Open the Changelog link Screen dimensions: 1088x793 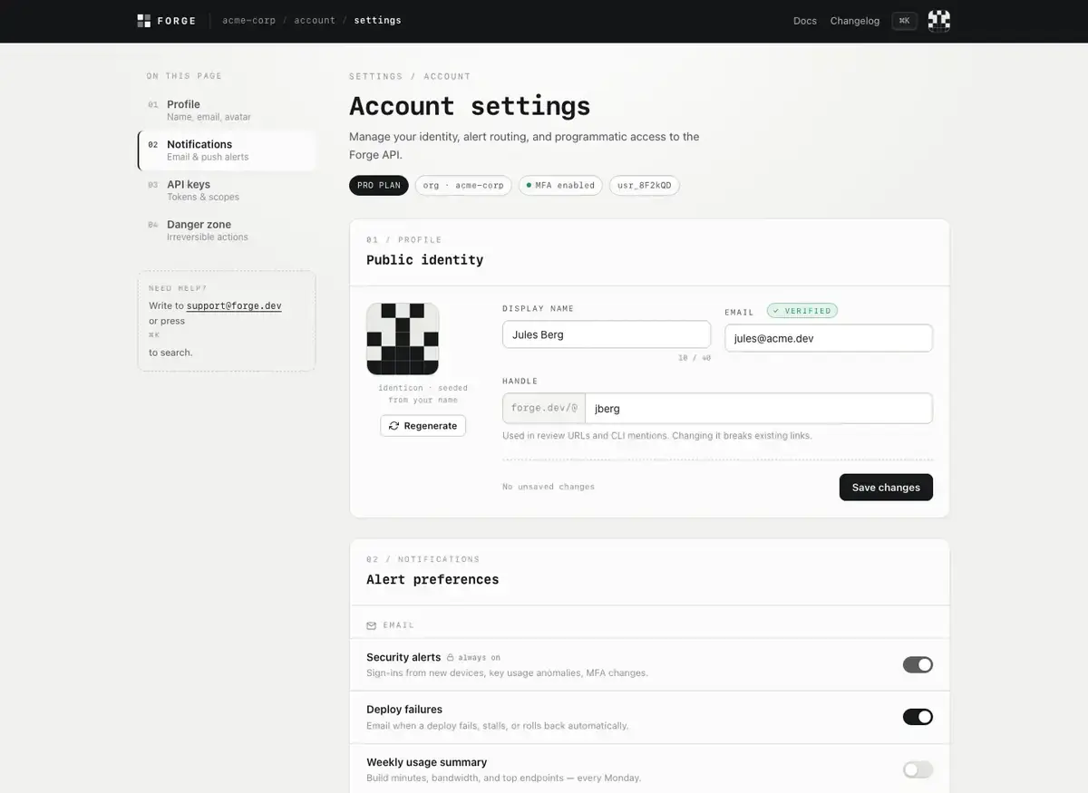[x=855, y=21]
